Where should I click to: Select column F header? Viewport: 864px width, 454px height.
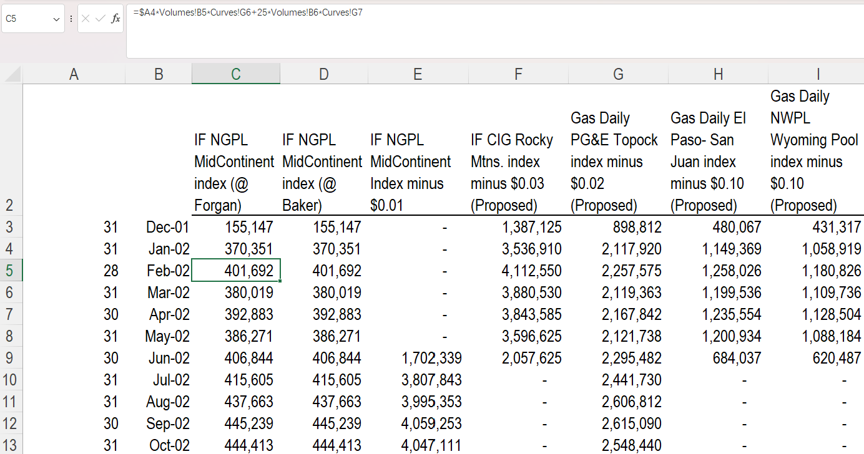(518, 74)
